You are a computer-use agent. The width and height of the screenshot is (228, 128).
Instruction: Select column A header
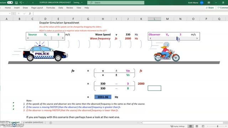6,19
